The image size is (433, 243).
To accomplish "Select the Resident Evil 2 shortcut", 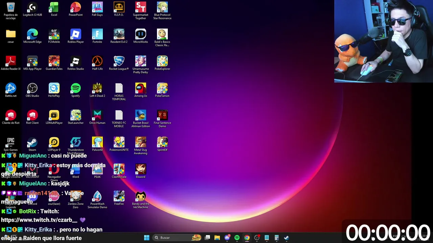I will pos(119,36).
